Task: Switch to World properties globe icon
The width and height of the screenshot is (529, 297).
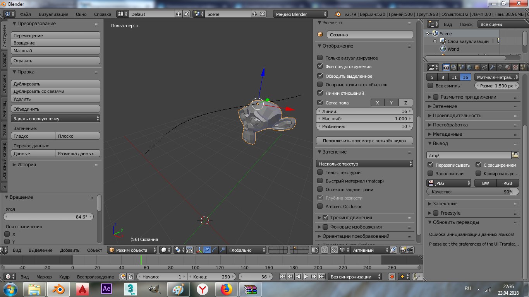Action: click(x=469, y=67)
